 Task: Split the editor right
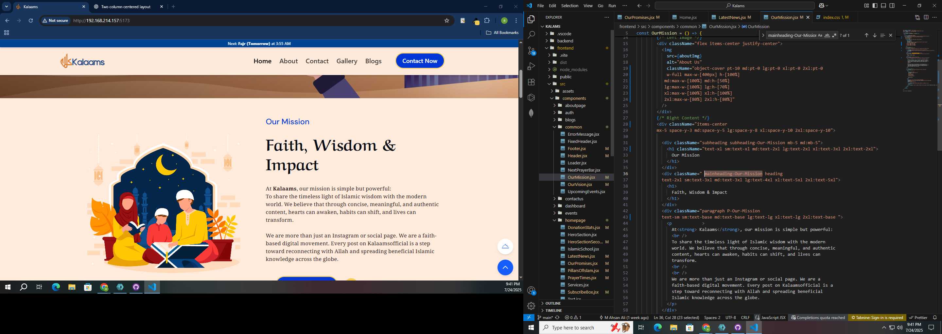pyautogui.click(x=926, y=17)
